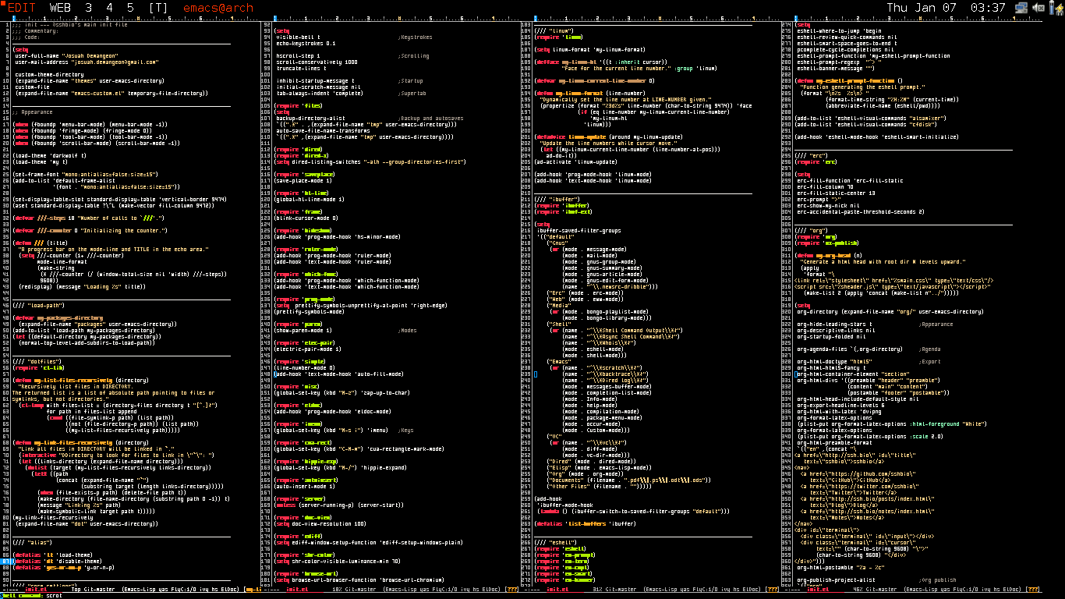The image size is (1065, 599).
Task: Click the (defun my-org-head (n) line
Action: [829, 255]
